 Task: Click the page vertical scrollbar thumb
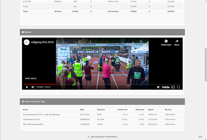pyautogui.click(x=206, y=65)
